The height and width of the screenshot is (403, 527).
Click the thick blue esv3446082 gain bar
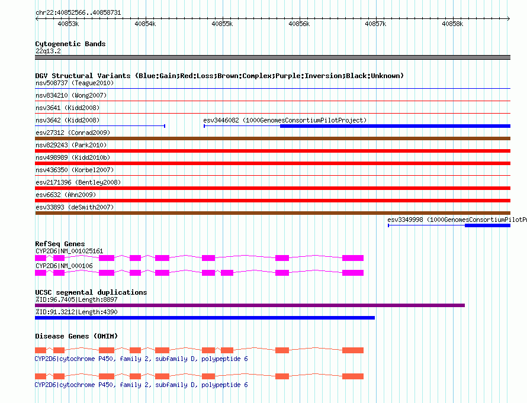click(396, 126)
